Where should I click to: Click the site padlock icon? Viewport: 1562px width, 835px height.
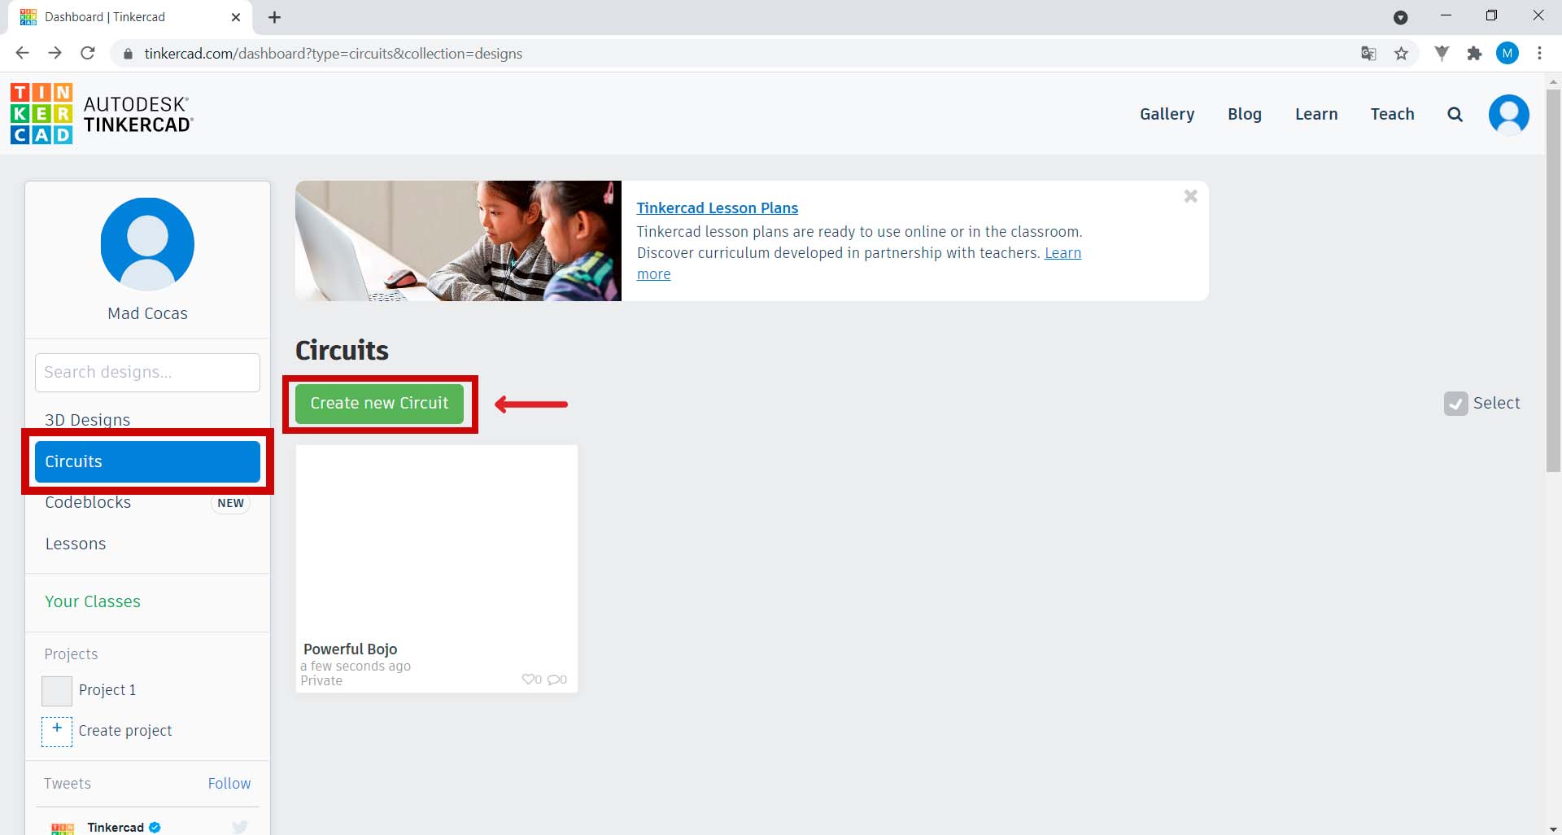click(127, 54)
